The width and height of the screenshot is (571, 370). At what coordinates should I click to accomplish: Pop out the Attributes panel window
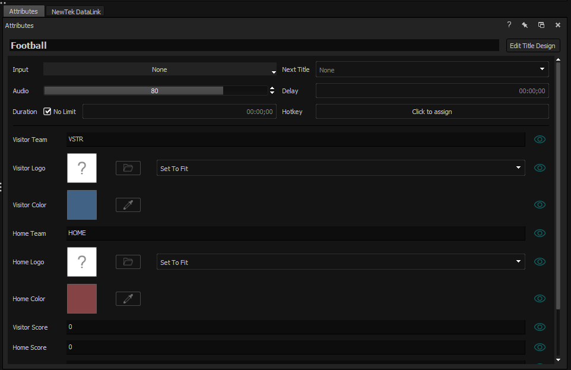click(x=541, y=25)
